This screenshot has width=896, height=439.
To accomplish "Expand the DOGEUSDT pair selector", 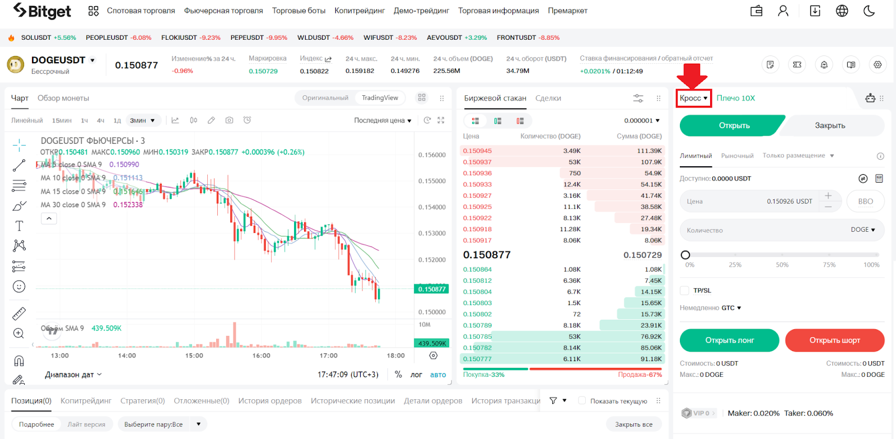I will (92, 60).
